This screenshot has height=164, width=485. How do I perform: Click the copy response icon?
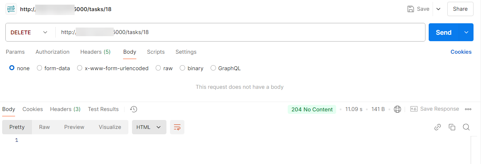pyautogui.click(x=452, y=127)
